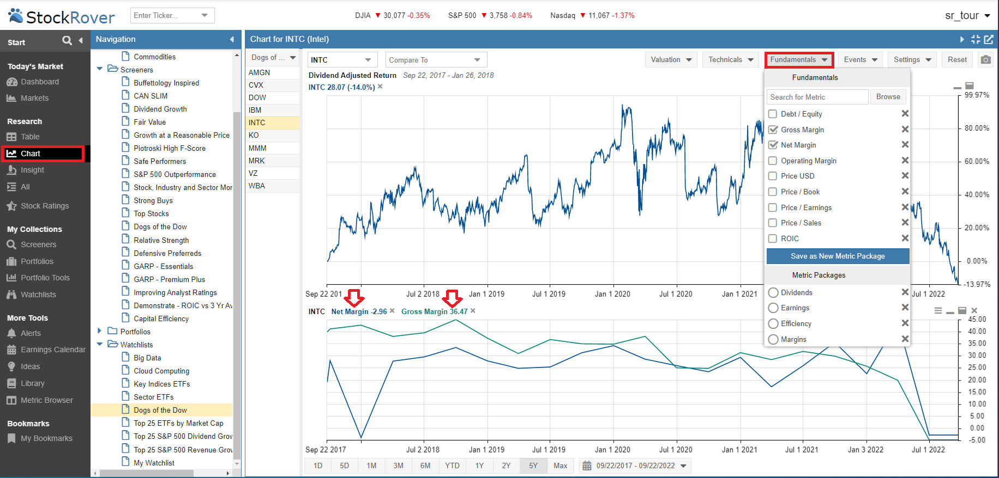Open the Enter Ticker dropdown
999x478 pixels.
click(x=204, y=15)
